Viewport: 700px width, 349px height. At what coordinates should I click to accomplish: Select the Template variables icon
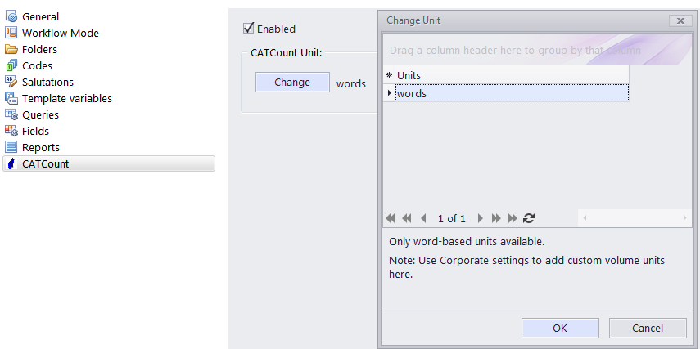11,98
